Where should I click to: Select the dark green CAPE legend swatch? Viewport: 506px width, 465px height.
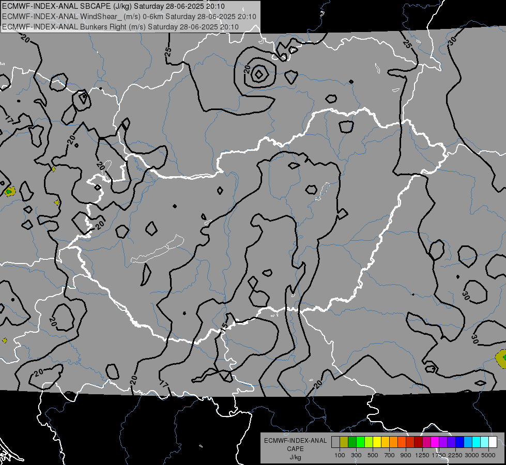click(352, 442)
